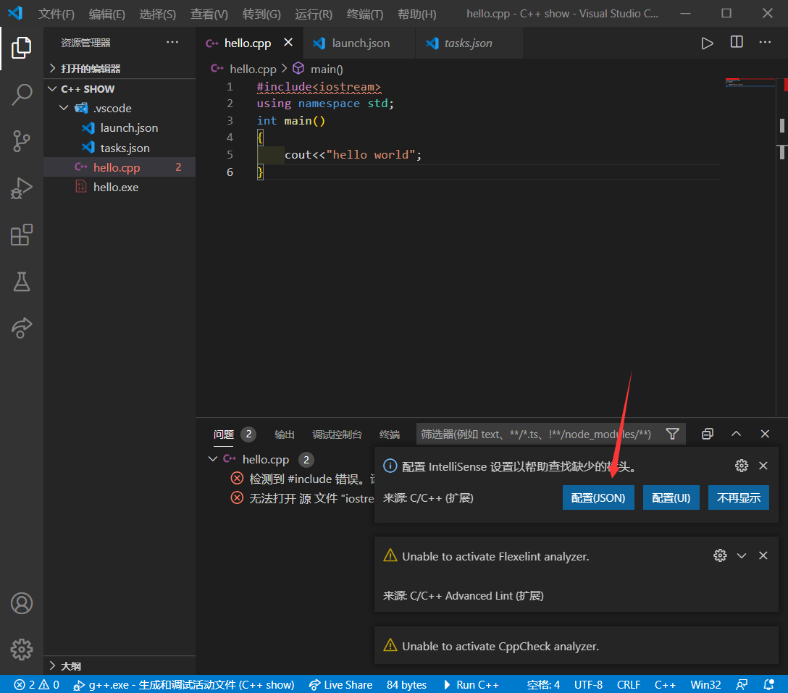Switch to 调试控制台 panel tab
This screenshot has width=788, height=693.
(x=338, y=434)
